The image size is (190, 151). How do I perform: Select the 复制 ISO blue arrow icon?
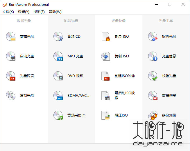[x=105, y=56]
